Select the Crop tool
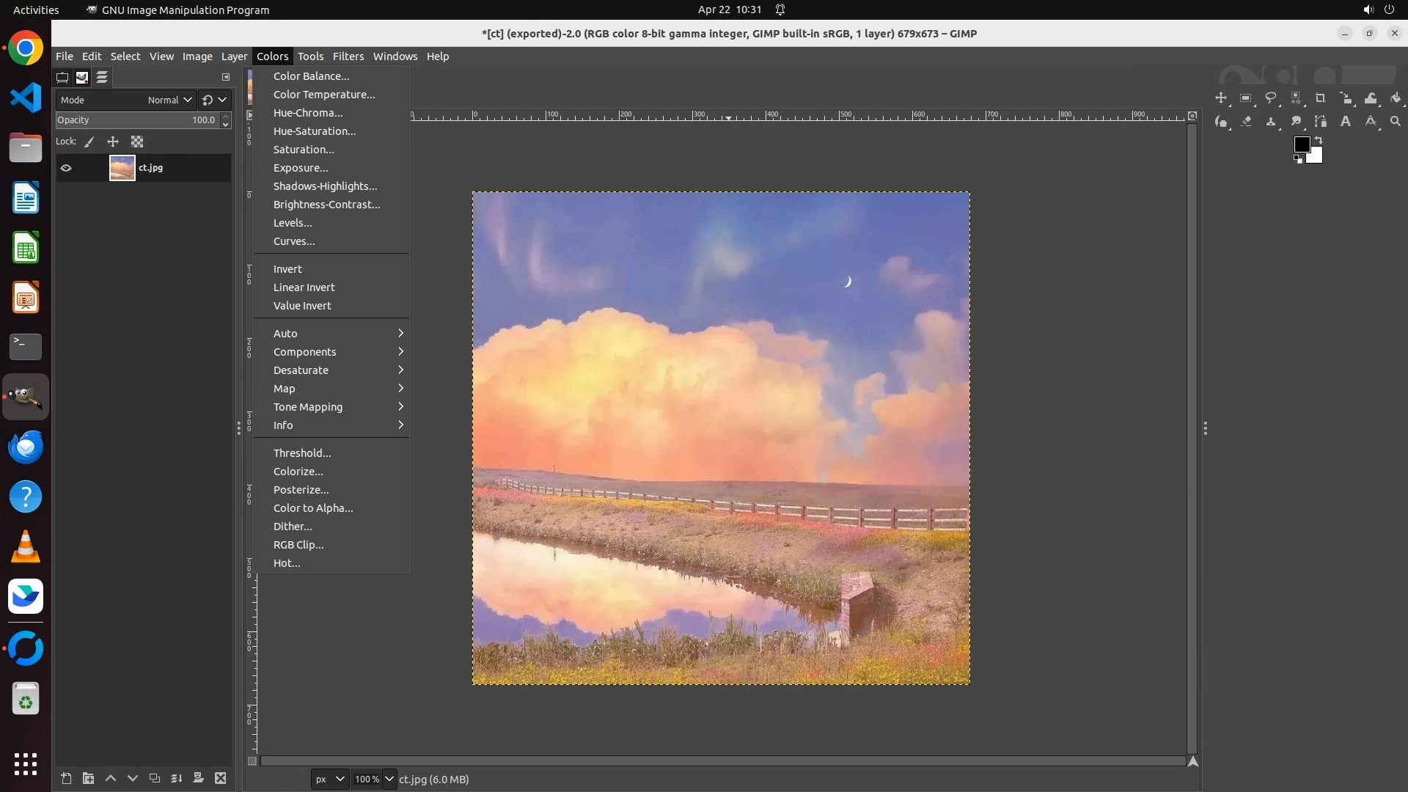The width and height of the screenshot is (1408, 792). tap(1321, 98)
